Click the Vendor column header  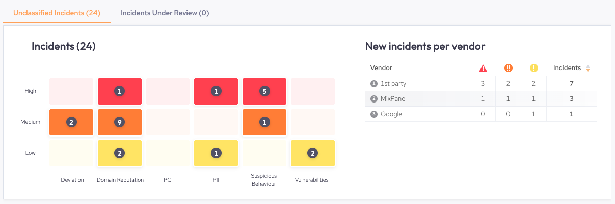(x=381, y=68)
